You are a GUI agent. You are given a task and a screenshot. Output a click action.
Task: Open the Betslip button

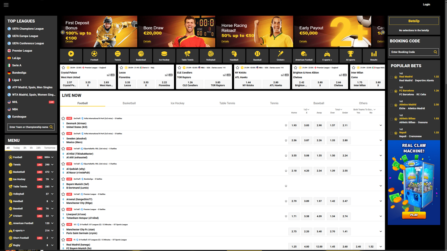coord(414,21)
